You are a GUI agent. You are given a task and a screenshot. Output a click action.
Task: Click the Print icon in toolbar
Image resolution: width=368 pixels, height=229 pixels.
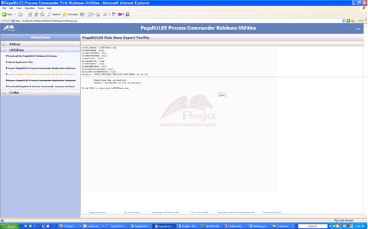point(98,14)
